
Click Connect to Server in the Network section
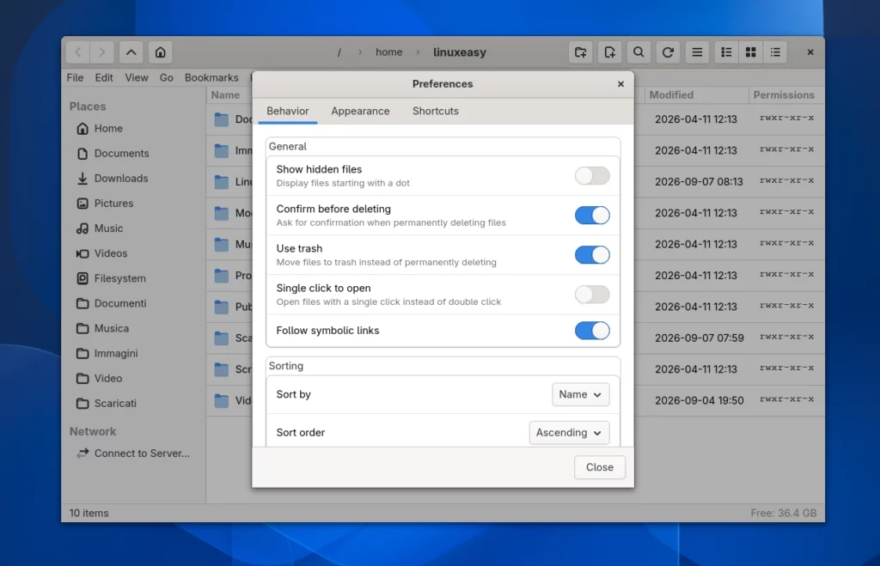point(133,453)
